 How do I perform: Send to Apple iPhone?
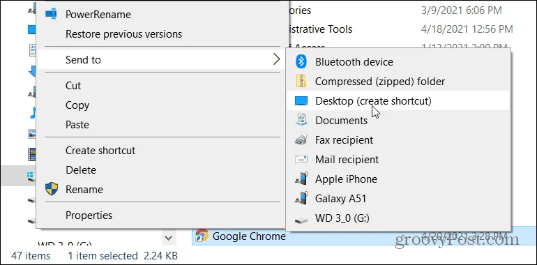point(346,179)
